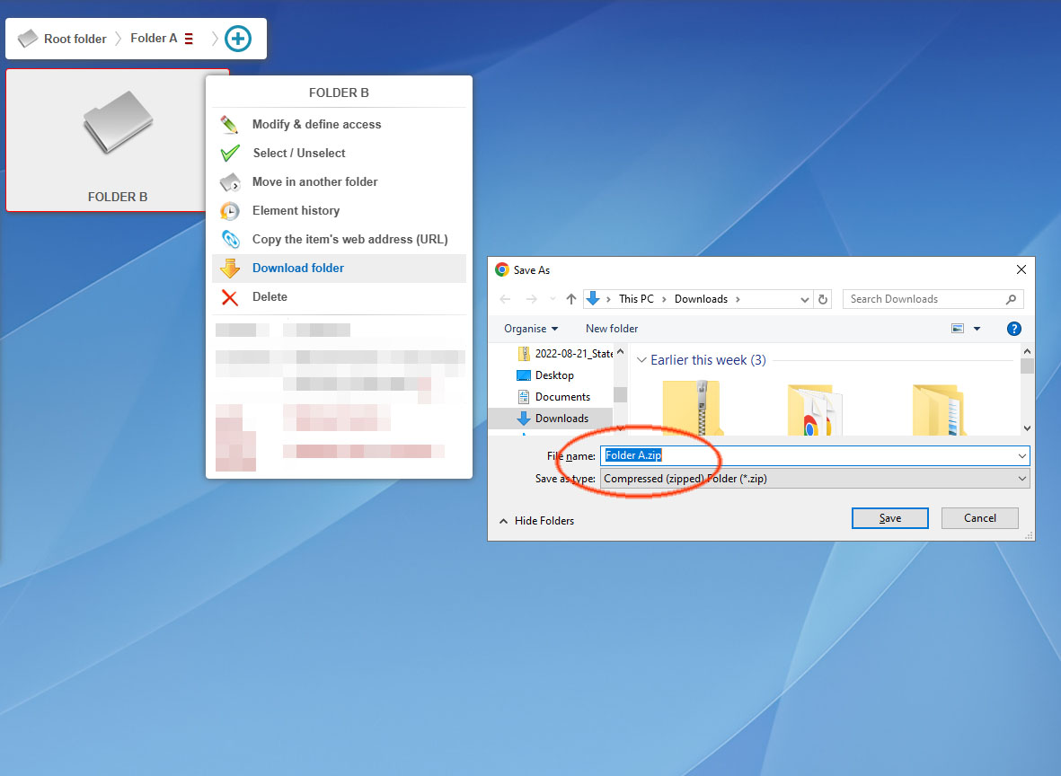Viewport: 1061px width, 776px height.
Task: Open the 'Save as type' dropdown
Action: (814, 479)
